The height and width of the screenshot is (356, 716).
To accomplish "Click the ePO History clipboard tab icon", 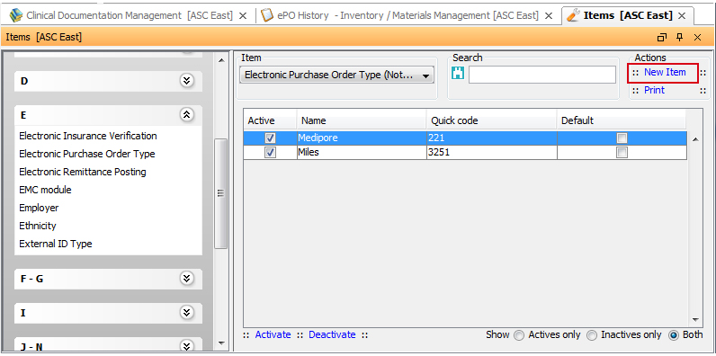I will click(x=267, y=15).
